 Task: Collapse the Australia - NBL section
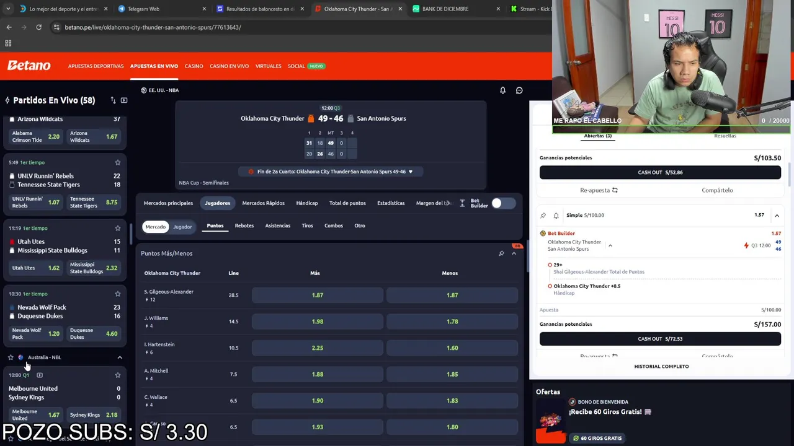(120, 357)
